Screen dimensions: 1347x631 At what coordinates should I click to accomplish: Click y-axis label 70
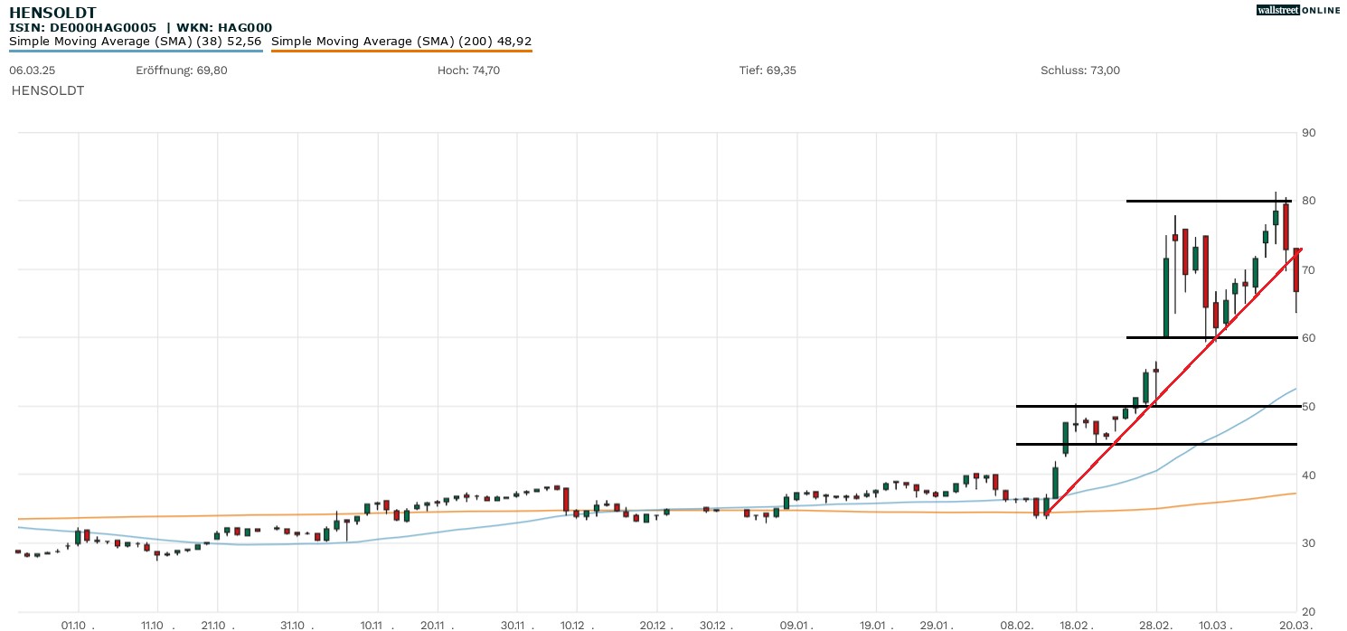click(x=1308, y=269)
